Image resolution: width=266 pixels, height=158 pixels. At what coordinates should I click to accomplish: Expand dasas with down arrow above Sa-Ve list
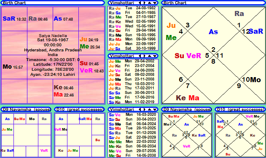155,110
